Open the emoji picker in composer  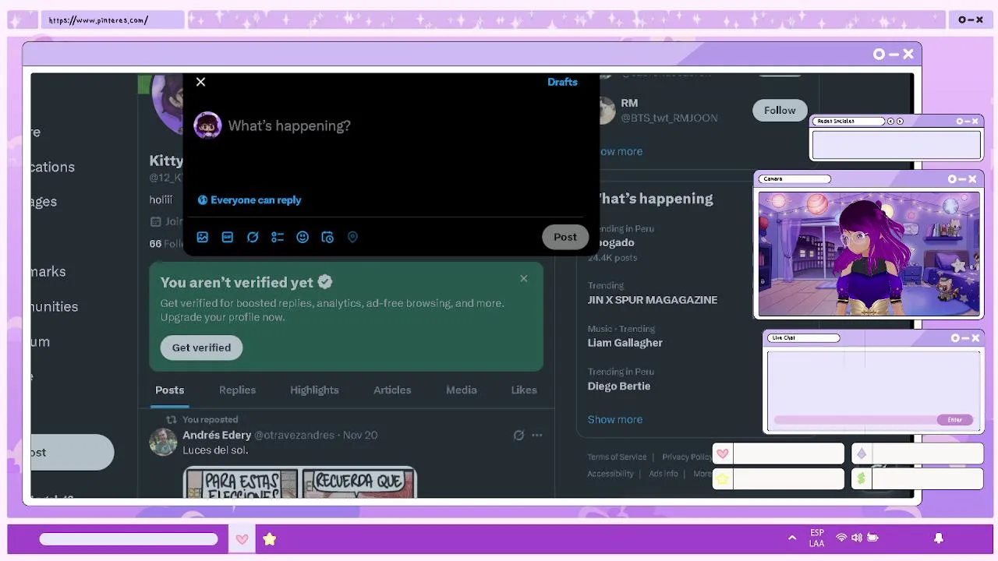tap(303, 237)
